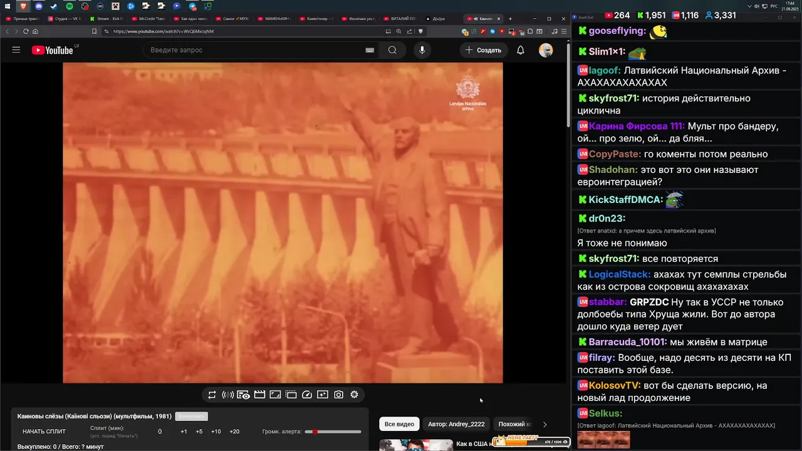This screenshot has height=451, width=802.
Task: Select the 'Все видео' filter chip
Action: tap(399, 424)
